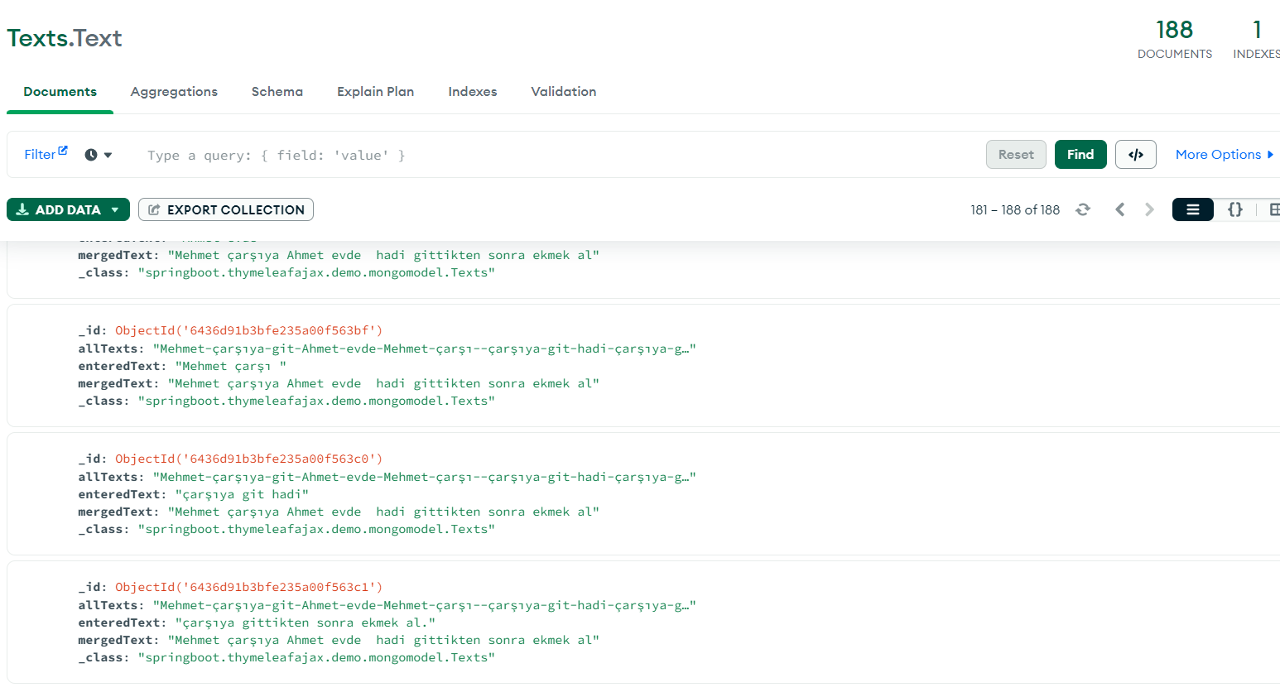Click allTexts value in 563c1 document

click(x=424, y=605)
